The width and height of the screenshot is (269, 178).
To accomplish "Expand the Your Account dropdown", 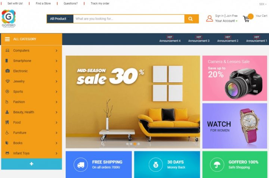I will (226, 21).
